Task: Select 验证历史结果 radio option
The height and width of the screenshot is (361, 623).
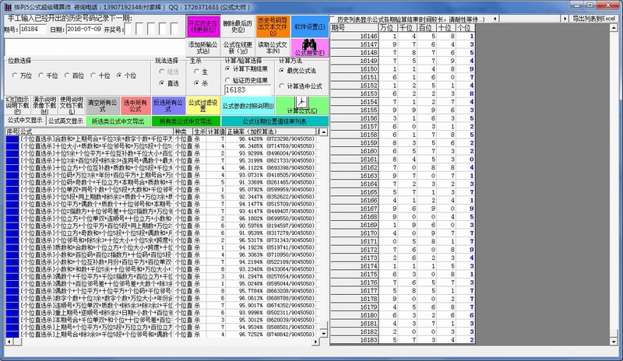Action: coord(229,79)
